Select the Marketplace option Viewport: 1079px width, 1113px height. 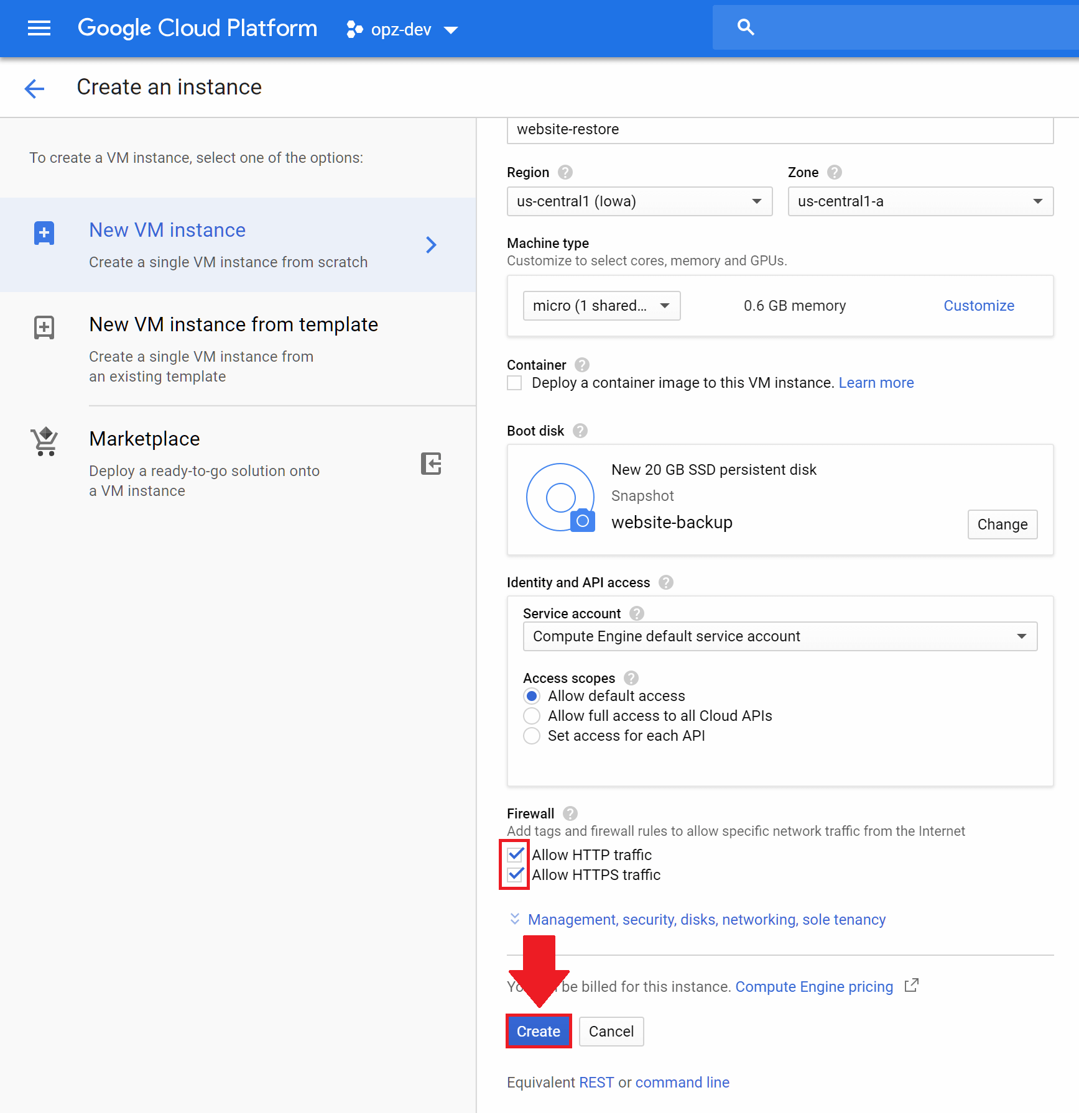[238, 463]
